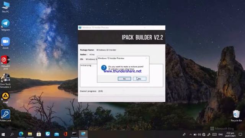Change ENG input language
This screenshot has width=245, height=138.
click(x=220, y=135)
